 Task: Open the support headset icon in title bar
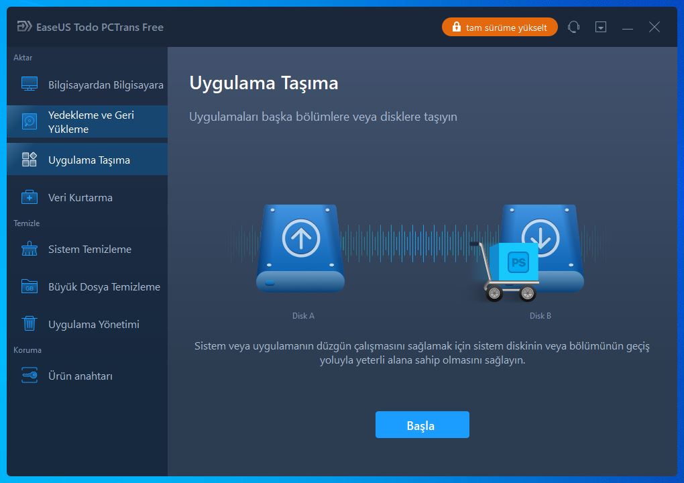[x=573, y=27]
